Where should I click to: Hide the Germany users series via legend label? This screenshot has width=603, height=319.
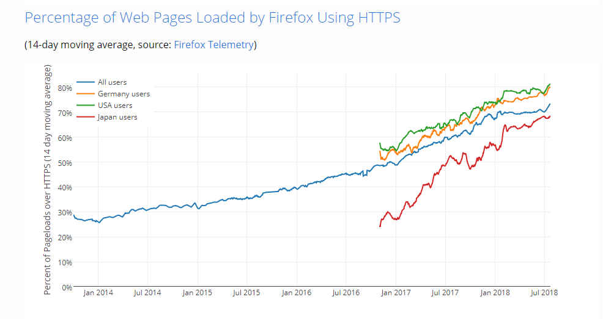[x=124, y=94]
